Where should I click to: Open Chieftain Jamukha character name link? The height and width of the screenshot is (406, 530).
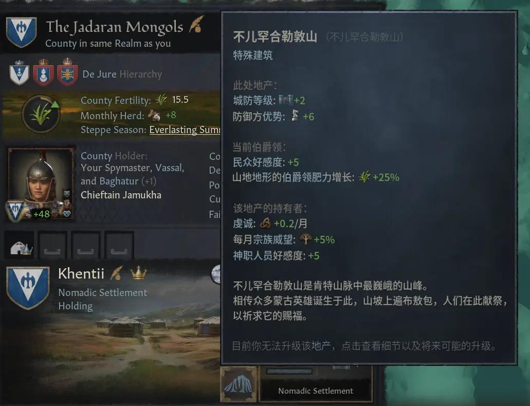click(x=121, y=195)
